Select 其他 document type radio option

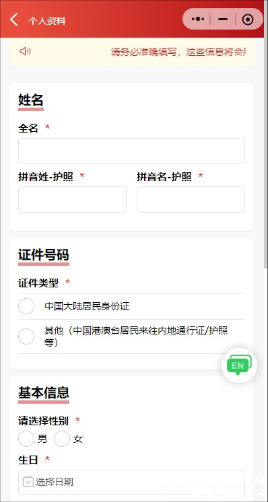[26, 336]
